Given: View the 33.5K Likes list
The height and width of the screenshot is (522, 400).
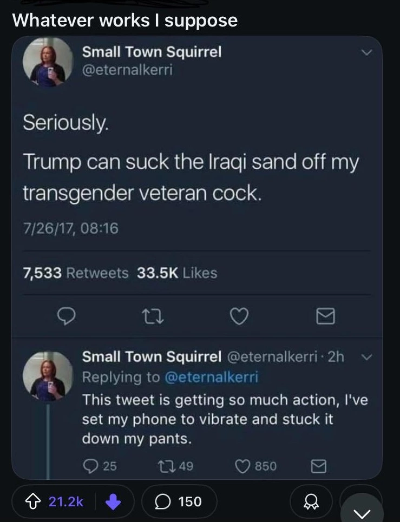Looking at the screenshot, I should (x=177, y=273).
